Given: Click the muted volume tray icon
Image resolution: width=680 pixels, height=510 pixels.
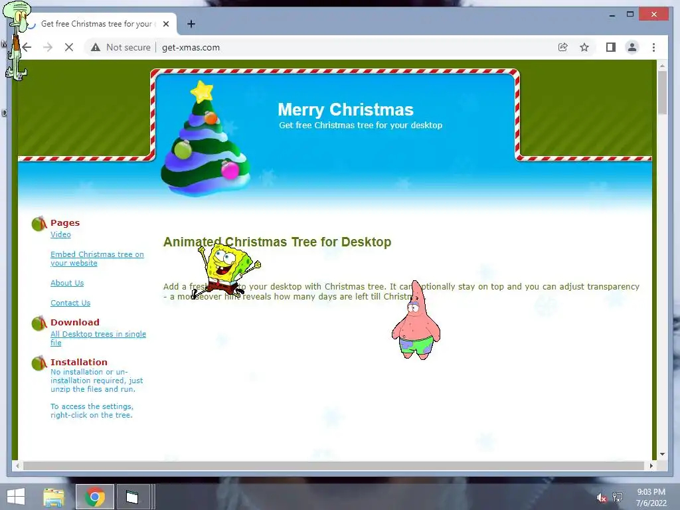Looking at the screenshot, I should pos(601,498).
